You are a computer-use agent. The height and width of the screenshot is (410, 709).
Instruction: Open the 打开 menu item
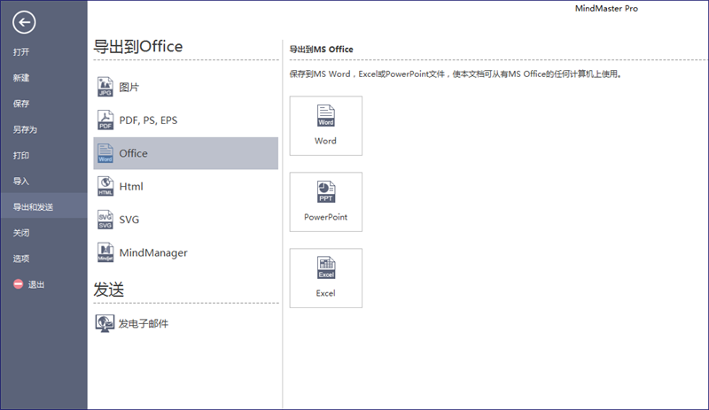point(21,52)
